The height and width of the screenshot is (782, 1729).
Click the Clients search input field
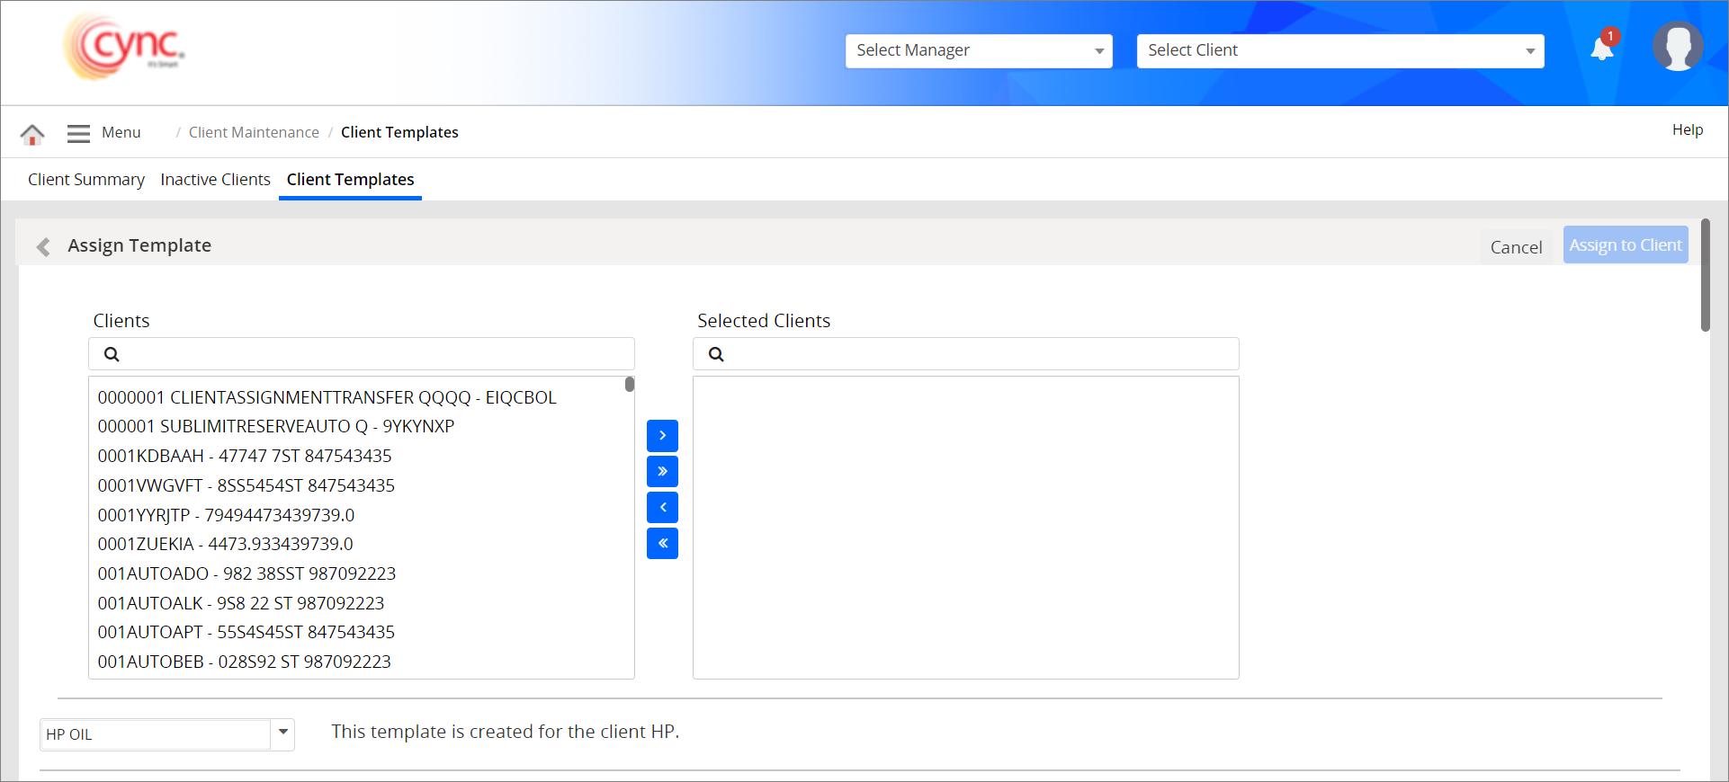373,354
